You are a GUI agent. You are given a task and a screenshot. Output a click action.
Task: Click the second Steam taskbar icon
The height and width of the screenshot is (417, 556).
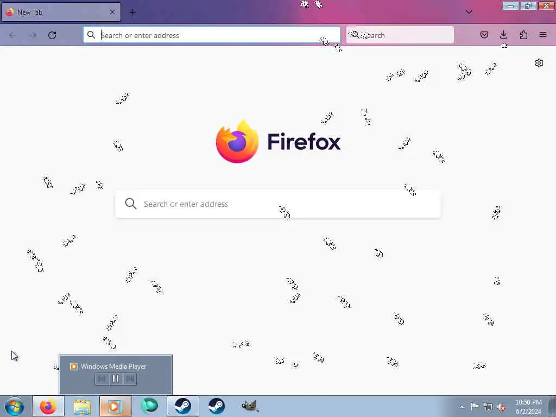coord(216,406)
